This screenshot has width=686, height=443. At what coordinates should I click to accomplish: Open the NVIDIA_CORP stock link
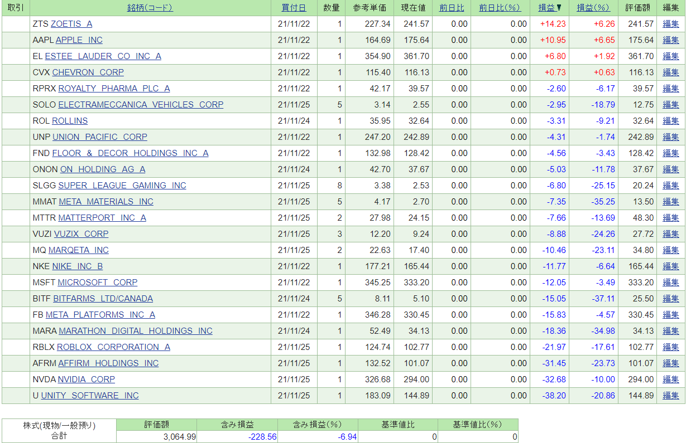pyautogui.click(x=87, y=379)
